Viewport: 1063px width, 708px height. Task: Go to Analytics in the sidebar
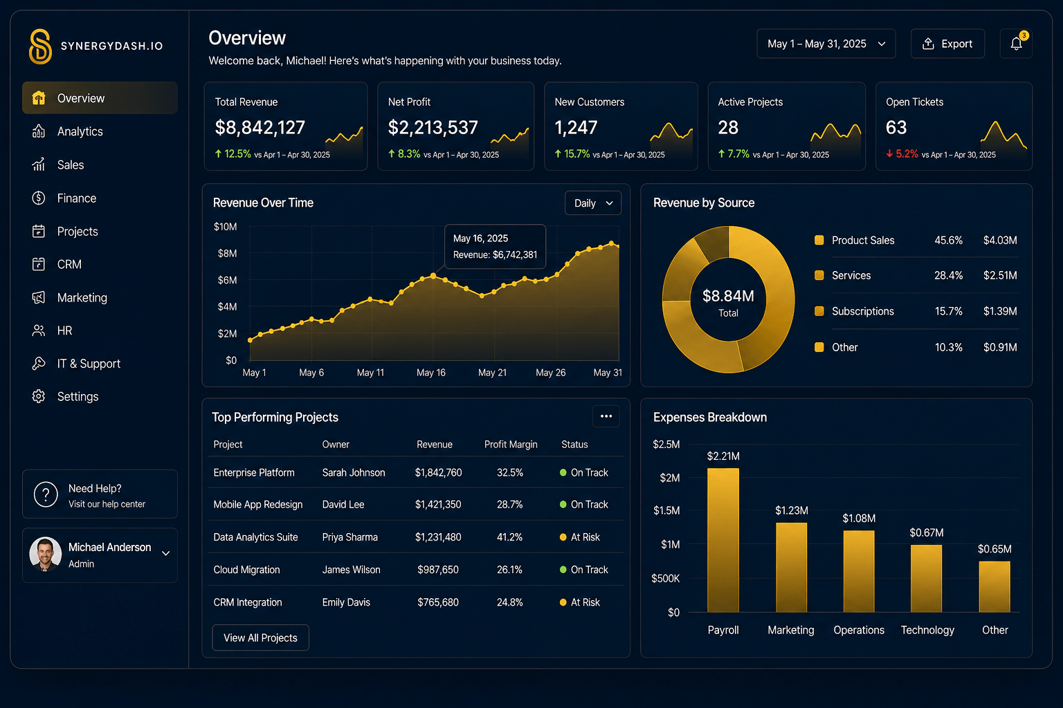point(100,131)
